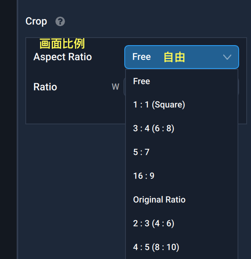The image size is (251, 259).
Task: Click the Crop help question mark icon
Action: coord(60,21)
